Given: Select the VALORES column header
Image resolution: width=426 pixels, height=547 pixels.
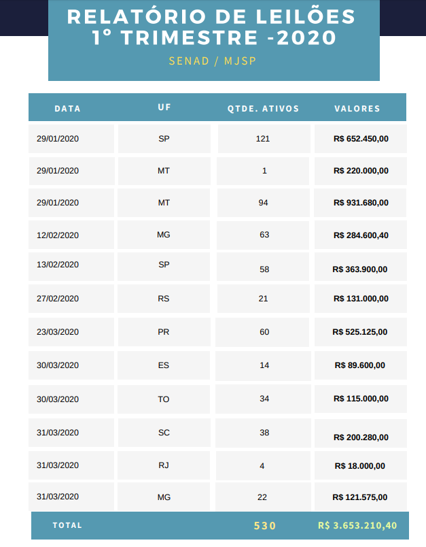Looking at the screenshot, I should [357, 108].
